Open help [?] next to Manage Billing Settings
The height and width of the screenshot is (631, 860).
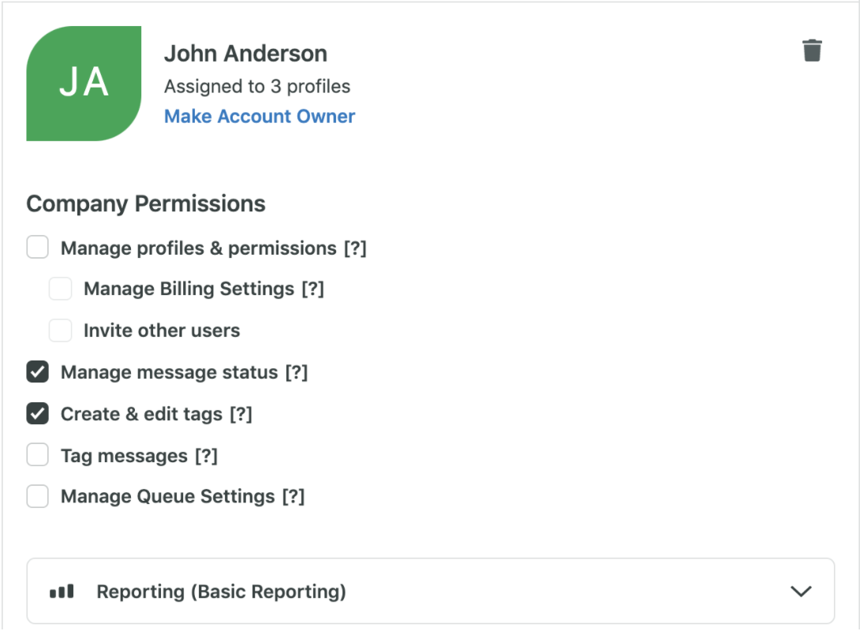tap(312, 289)
